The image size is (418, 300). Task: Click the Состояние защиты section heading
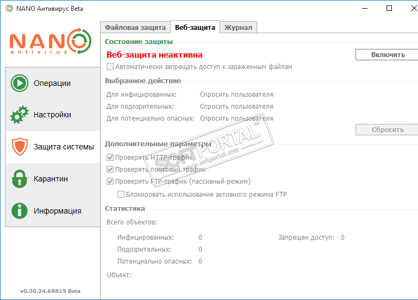139,42
